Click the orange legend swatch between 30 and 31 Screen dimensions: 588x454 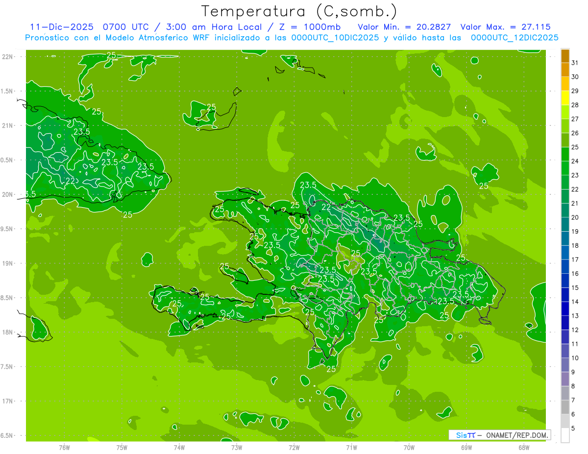(565, 70)
